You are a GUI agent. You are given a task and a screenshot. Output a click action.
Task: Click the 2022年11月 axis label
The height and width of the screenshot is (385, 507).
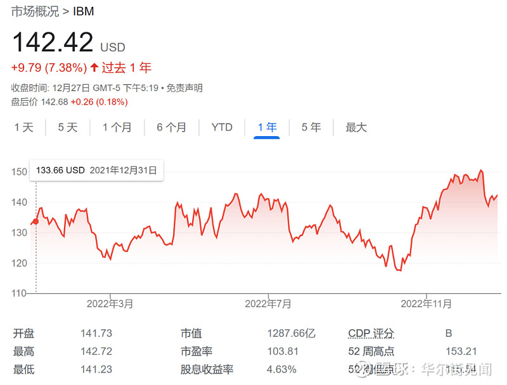(x=426, y=304)
